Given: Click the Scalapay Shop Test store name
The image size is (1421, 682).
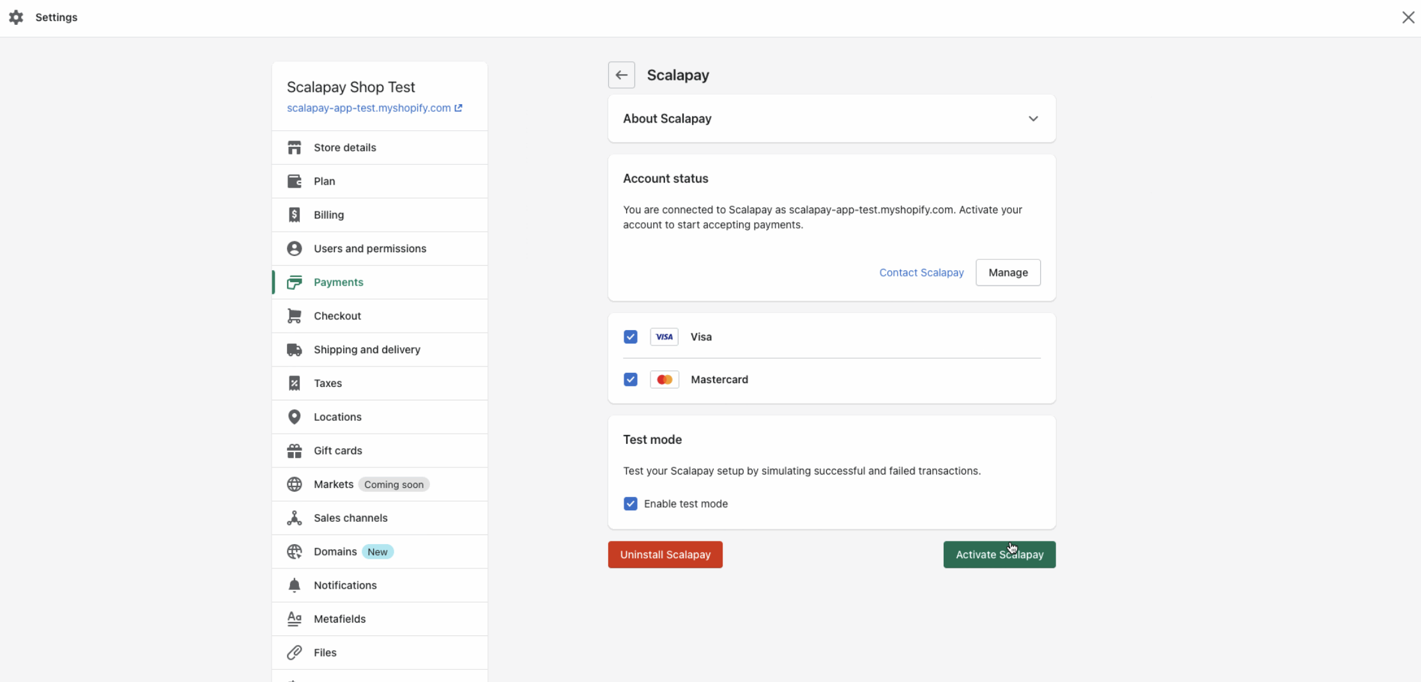Looking at the screenshot, I should [351, 87].
